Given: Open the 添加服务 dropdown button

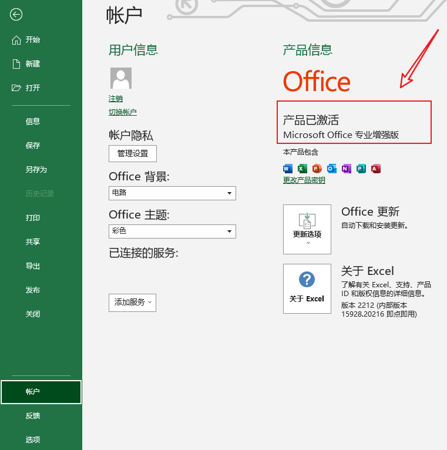Looking at the screenshot, I should pyautogui.click(x=132, y=303).
